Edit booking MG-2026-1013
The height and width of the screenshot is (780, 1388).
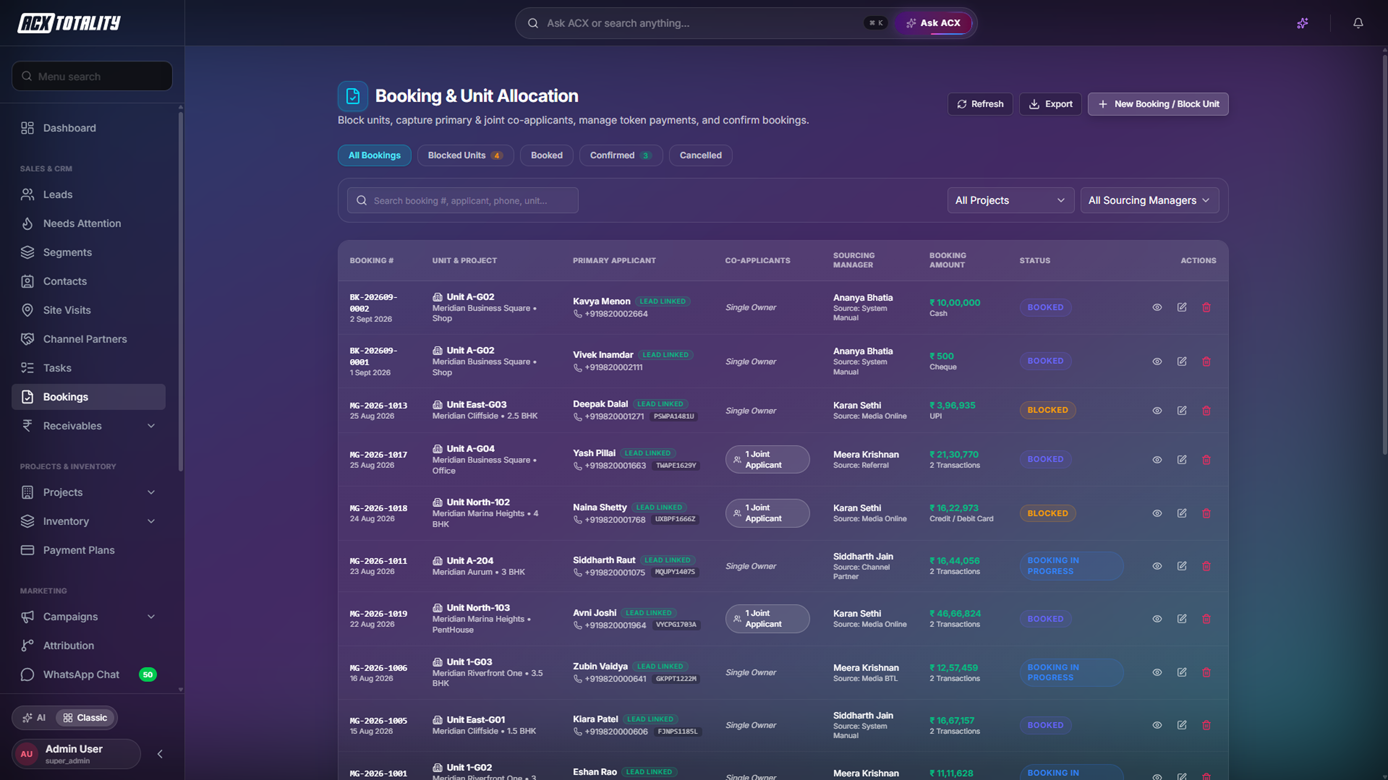click(1181, 411)
